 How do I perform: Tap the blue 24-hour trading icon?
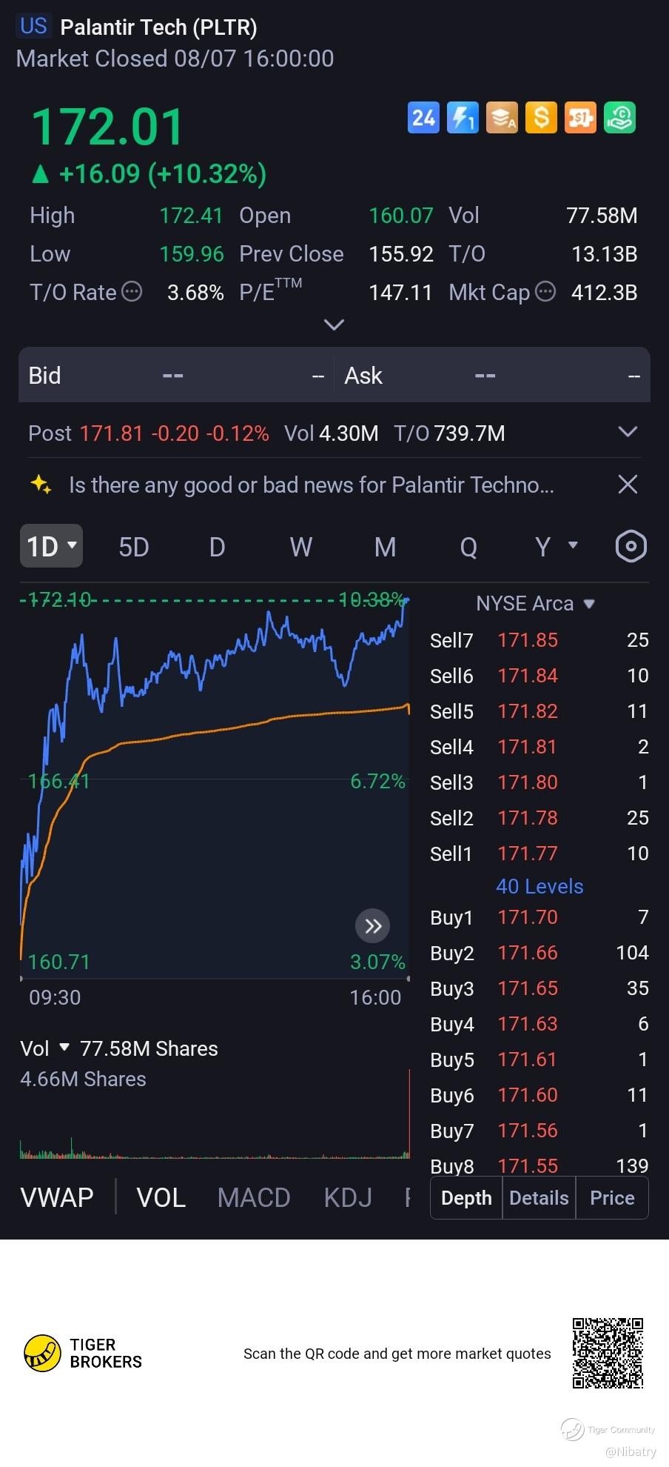pos(423,118)
